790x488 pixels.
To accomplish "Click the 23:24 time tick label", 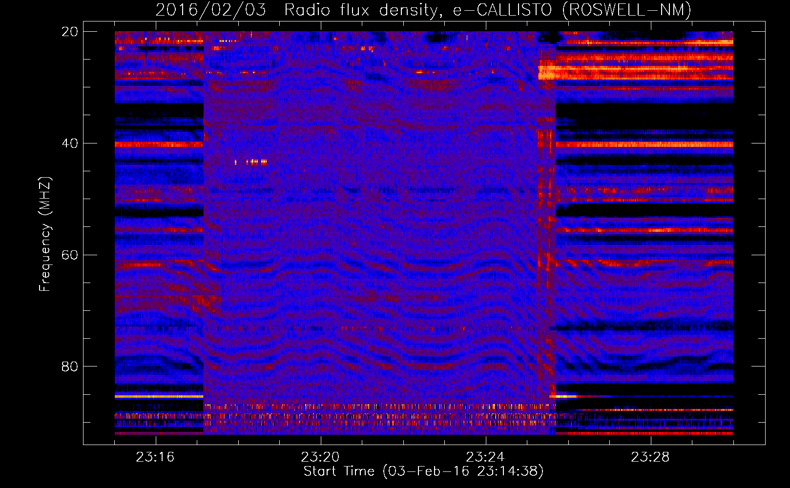I will tap(485, 457).
